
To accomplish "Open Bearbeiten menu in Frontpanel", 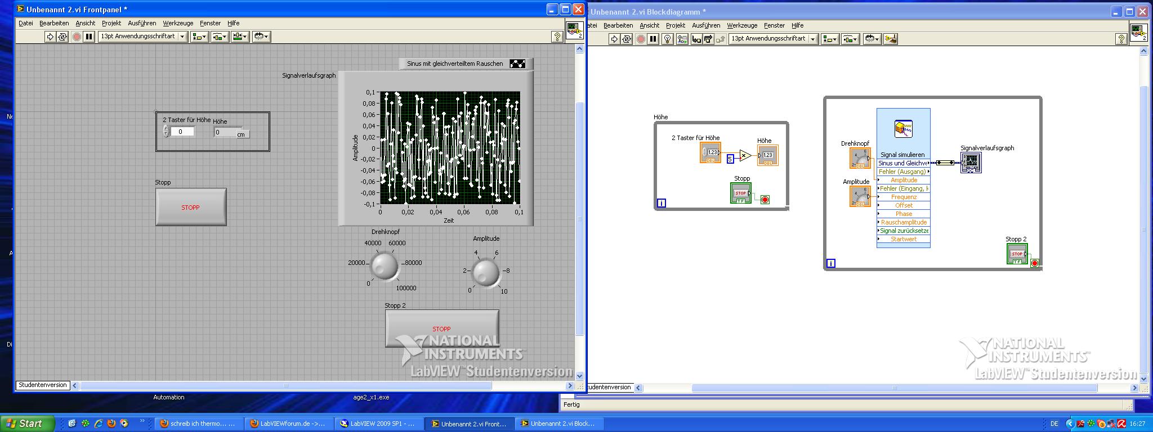I will click(x=54, y=23).
